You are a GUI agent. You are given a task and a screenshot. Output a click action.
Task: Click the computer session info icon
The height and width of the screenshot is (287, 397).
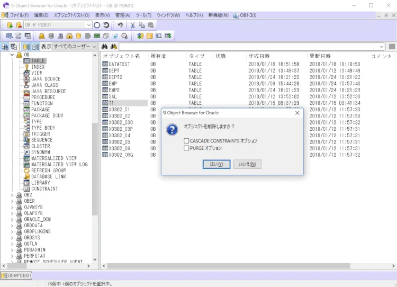[60, 36]
